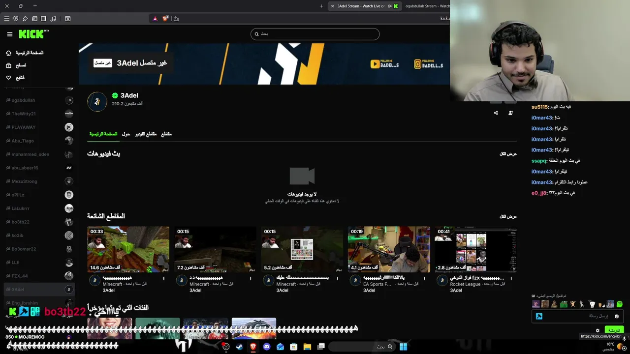This screenshot has height=354, width=630.
Task: Open options menu of the 14.6 thousand-view Minecraft clip
Action: pos(163,278)
